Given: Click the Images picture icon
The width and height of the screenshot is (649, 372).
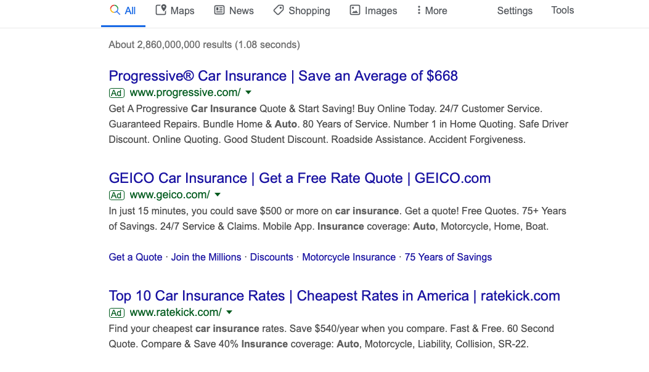Looking at the screenshot, I should point(355,10).
